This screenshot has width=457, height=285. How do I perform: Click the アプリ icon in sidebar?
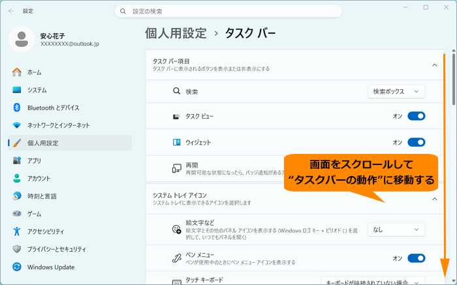17,160
